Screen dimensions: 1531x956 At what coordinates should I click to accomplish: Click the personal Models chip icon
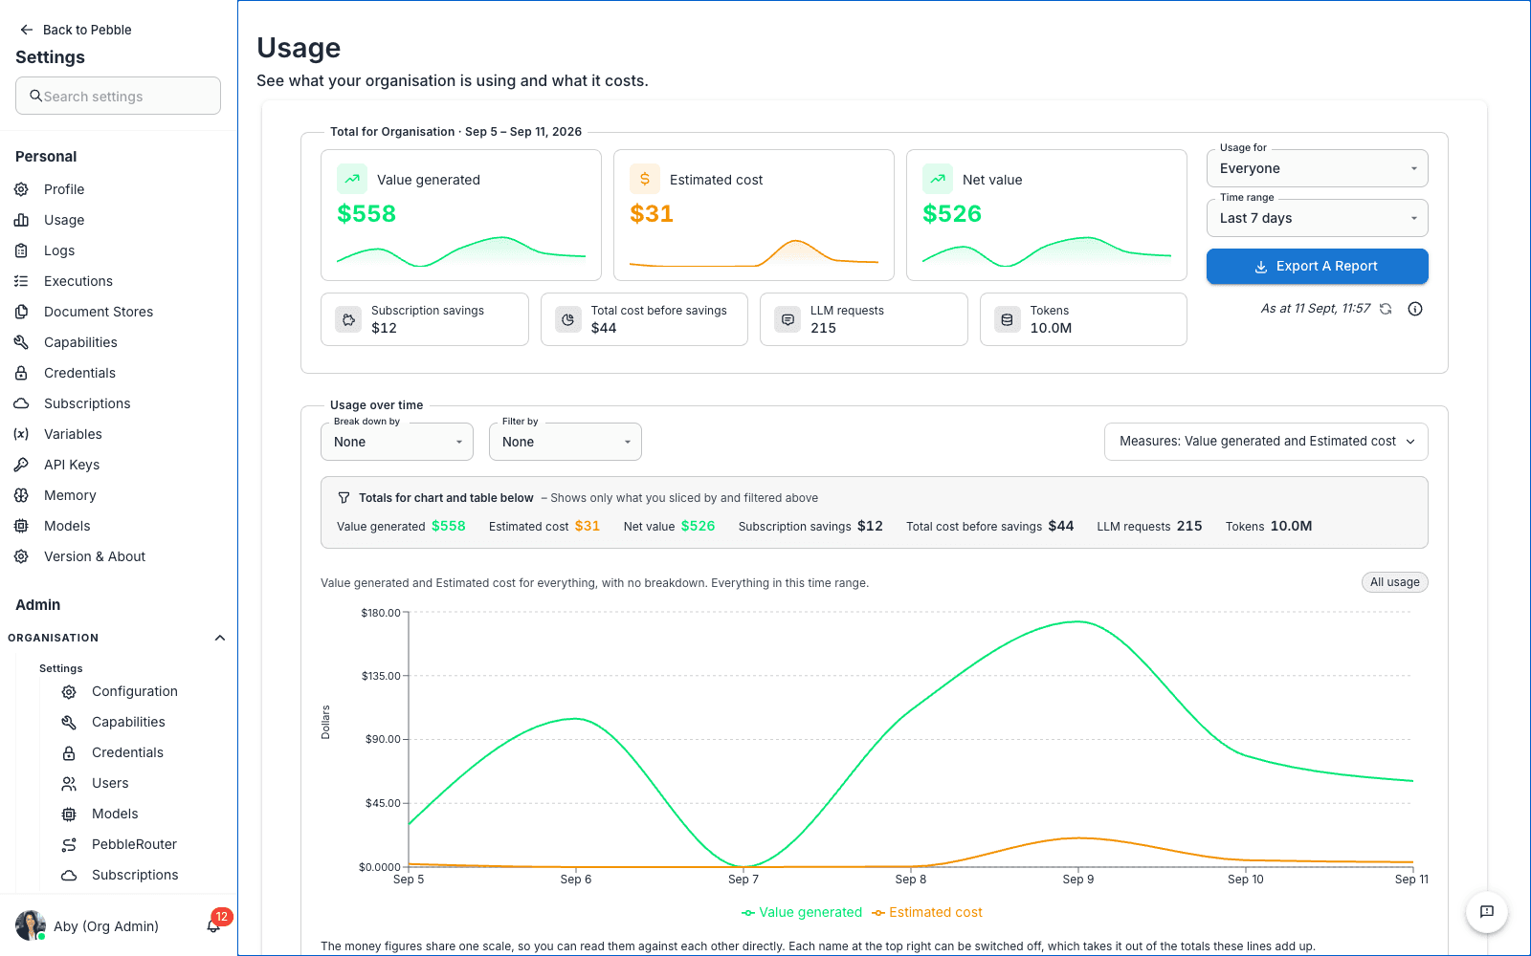tap(21, 526)
